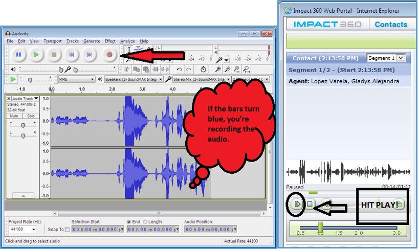Zoom In on the waveform

point(218,70)
